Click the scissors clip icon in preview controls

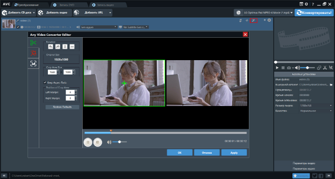click(x=325, y=68)
